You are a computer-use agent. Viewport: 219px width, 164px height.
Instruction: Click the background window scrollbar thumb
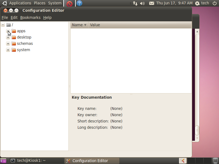(197, 130)
